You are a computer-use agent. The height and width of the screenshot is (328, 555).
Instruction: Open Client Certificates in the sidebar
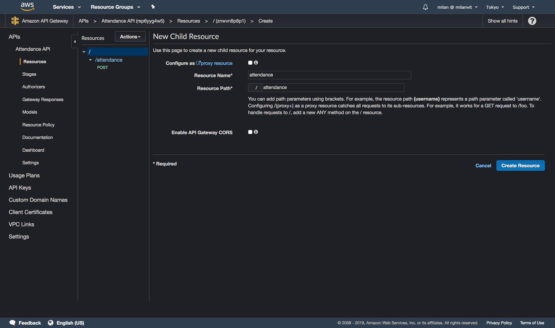tap(31, 212)
